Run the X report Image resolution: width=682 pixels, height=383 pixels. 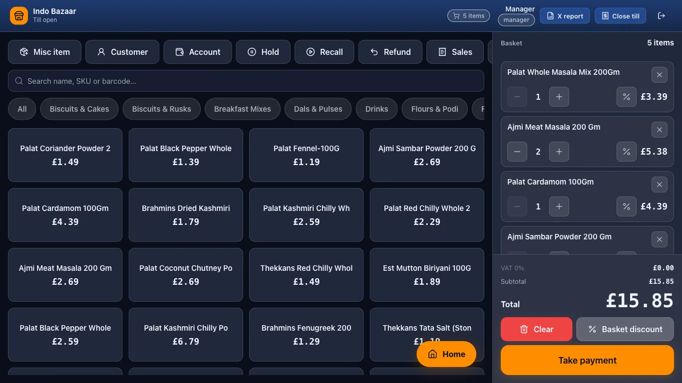pos(565,16)
